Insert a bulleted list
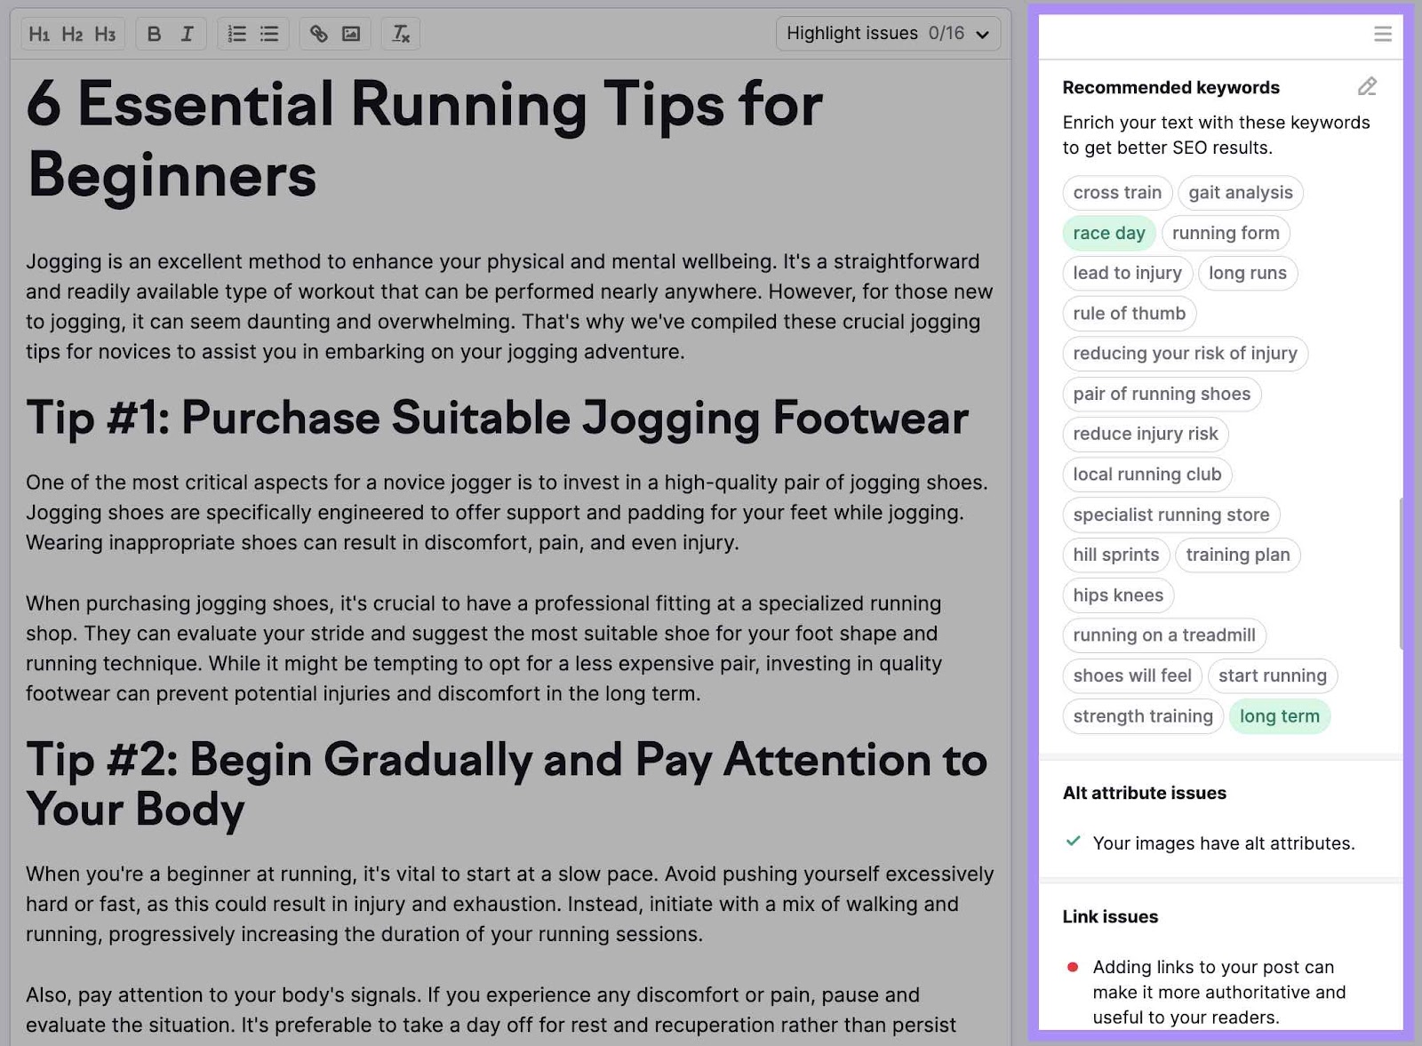 (x=269, y=33)
